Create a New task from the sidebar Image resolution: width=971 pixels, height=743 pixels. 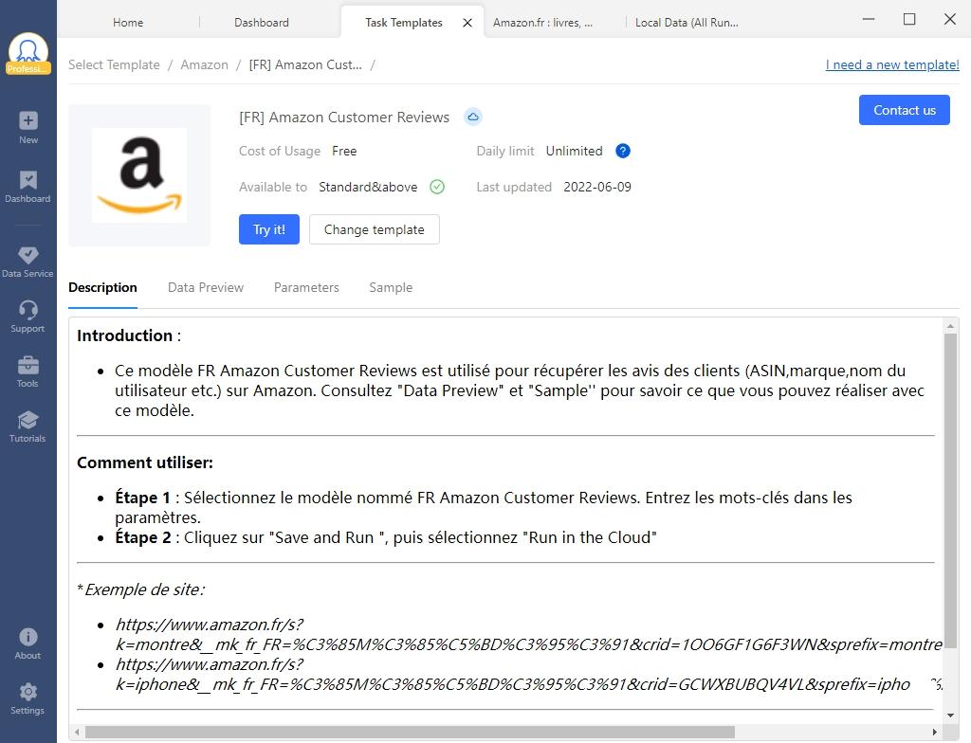coord(27,128)
